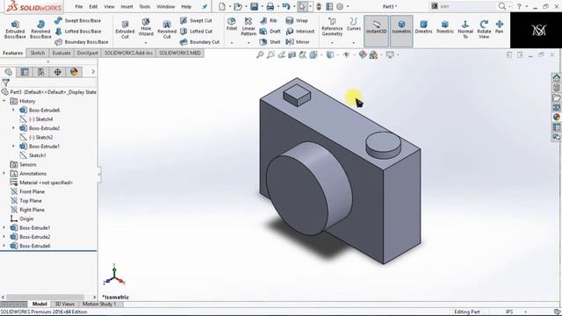This screenshot has height=316, width=562.
Task: Select the Intersect tool
Action: pos(300,32)
